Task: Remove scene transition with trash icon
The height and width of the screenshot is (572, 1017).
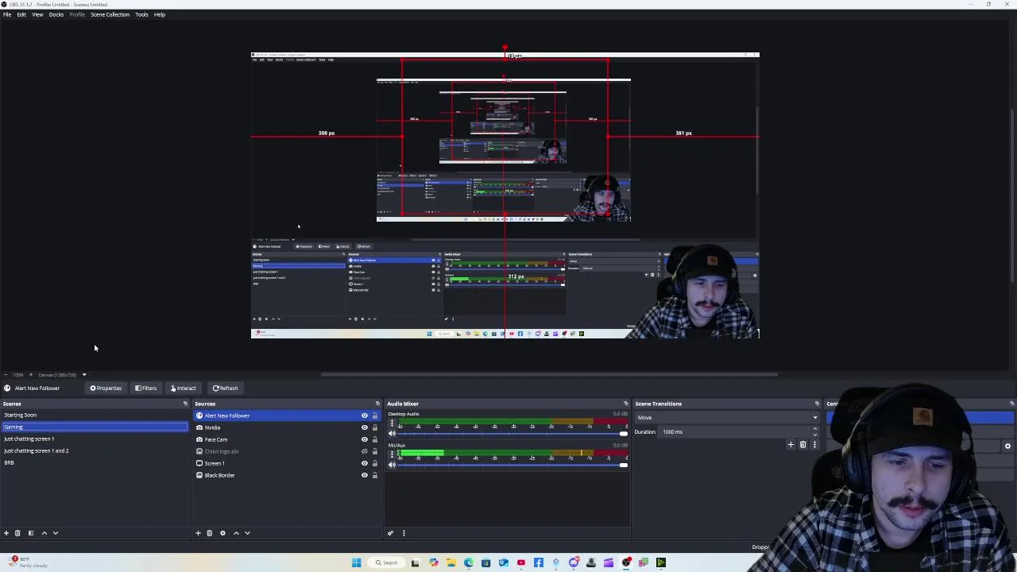Action: click(x=802, y=445)
